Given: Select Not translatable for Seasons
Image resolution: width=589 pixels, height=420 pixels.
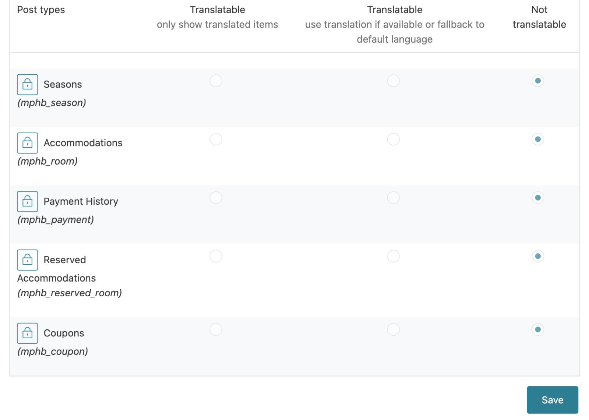Looking at the screenshot, I should click(x=537, y=81).
